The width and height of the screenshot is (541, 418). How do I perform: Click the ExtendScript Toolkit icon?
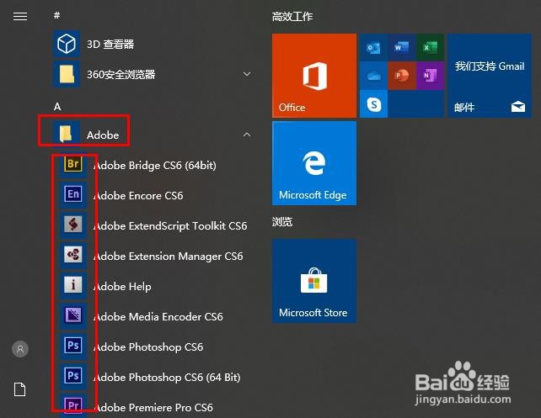pos(73,225)
